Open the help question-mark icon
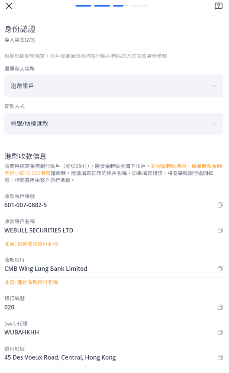The width and height of the screenshot is (229, 373). coord(219,6)
